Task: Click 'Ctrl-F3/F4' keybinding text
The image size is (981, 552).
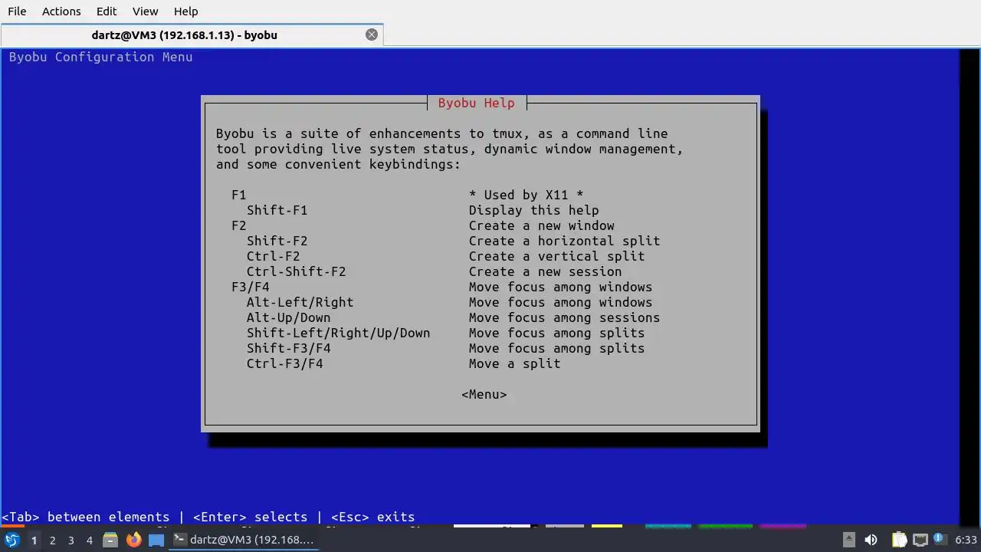Action: 284,363
